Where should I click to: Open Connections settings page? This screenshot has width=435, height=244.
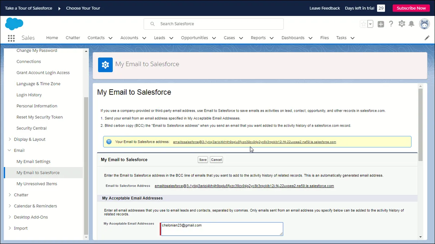pyautogui.click(x=29, y=61)
